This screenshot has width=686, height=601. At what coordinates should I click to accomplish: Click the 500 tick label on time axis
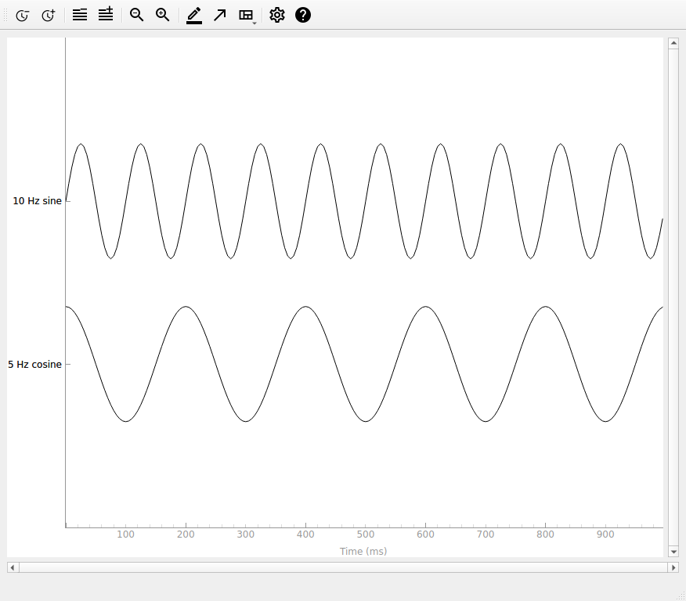tap(365, 534)
